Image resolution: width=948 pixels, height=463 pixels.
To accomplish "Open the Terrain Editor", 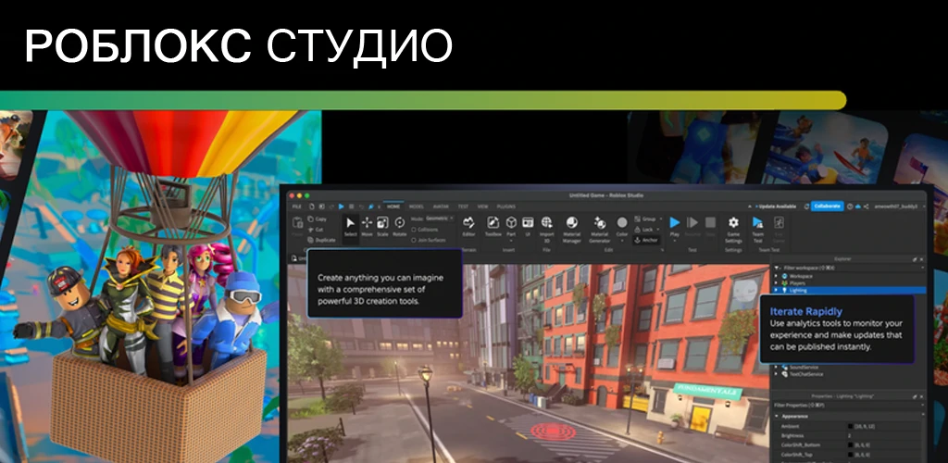I will (x=468, y=227).
